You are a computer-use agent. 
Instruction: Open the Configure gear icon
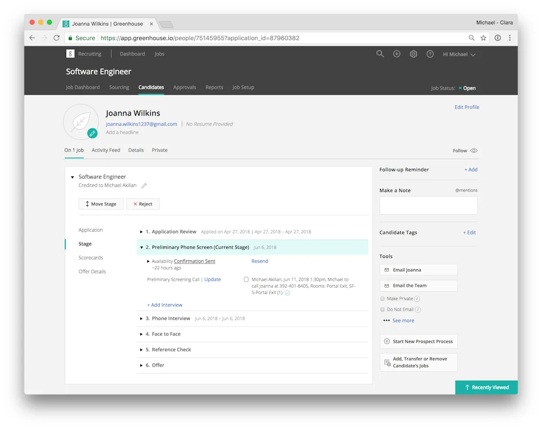413,54
